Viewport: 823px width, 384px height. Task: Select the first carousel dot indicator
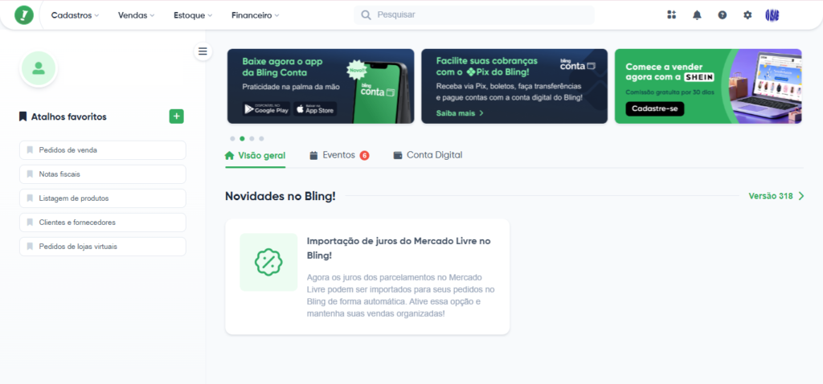click(232, 138)
